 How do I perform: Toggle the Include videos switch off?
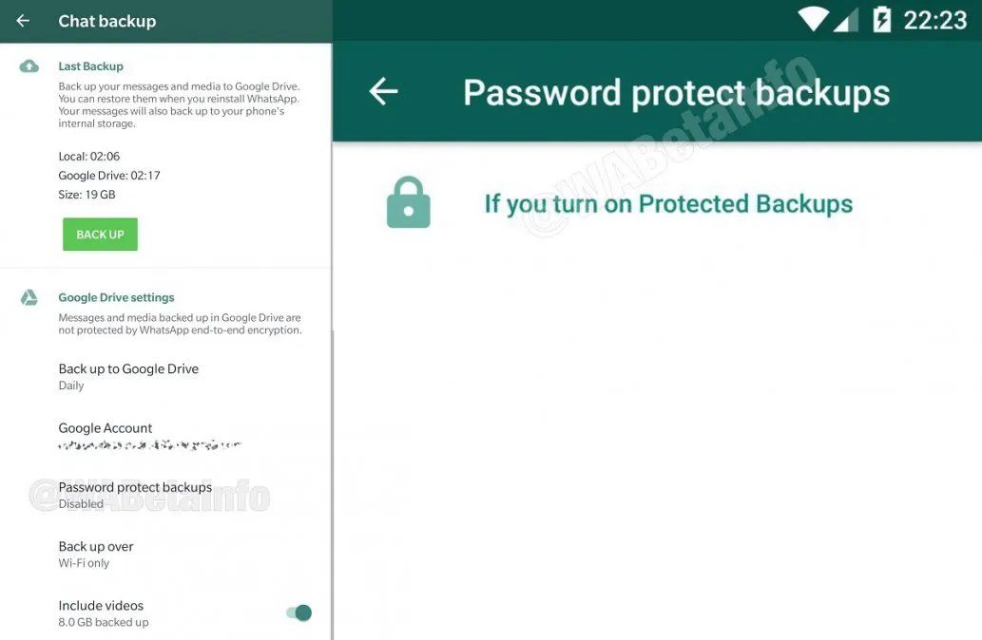pos(299,612)
